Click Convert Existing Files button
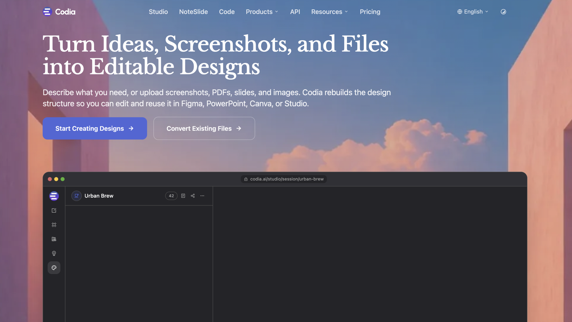The image size is (572, 322). [x=204, y=128]
